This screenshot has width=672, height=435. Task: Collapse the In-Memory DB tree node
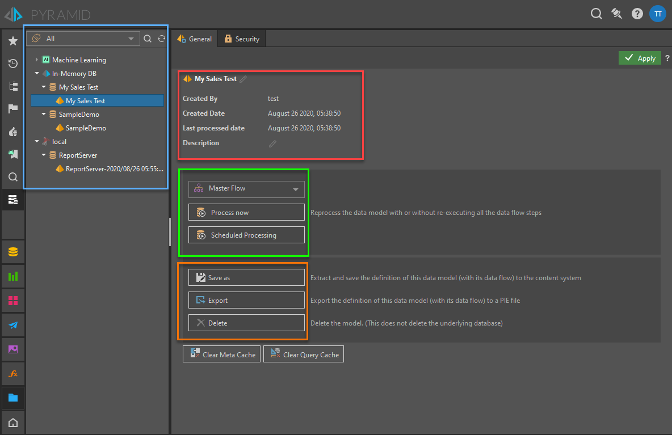37,74
